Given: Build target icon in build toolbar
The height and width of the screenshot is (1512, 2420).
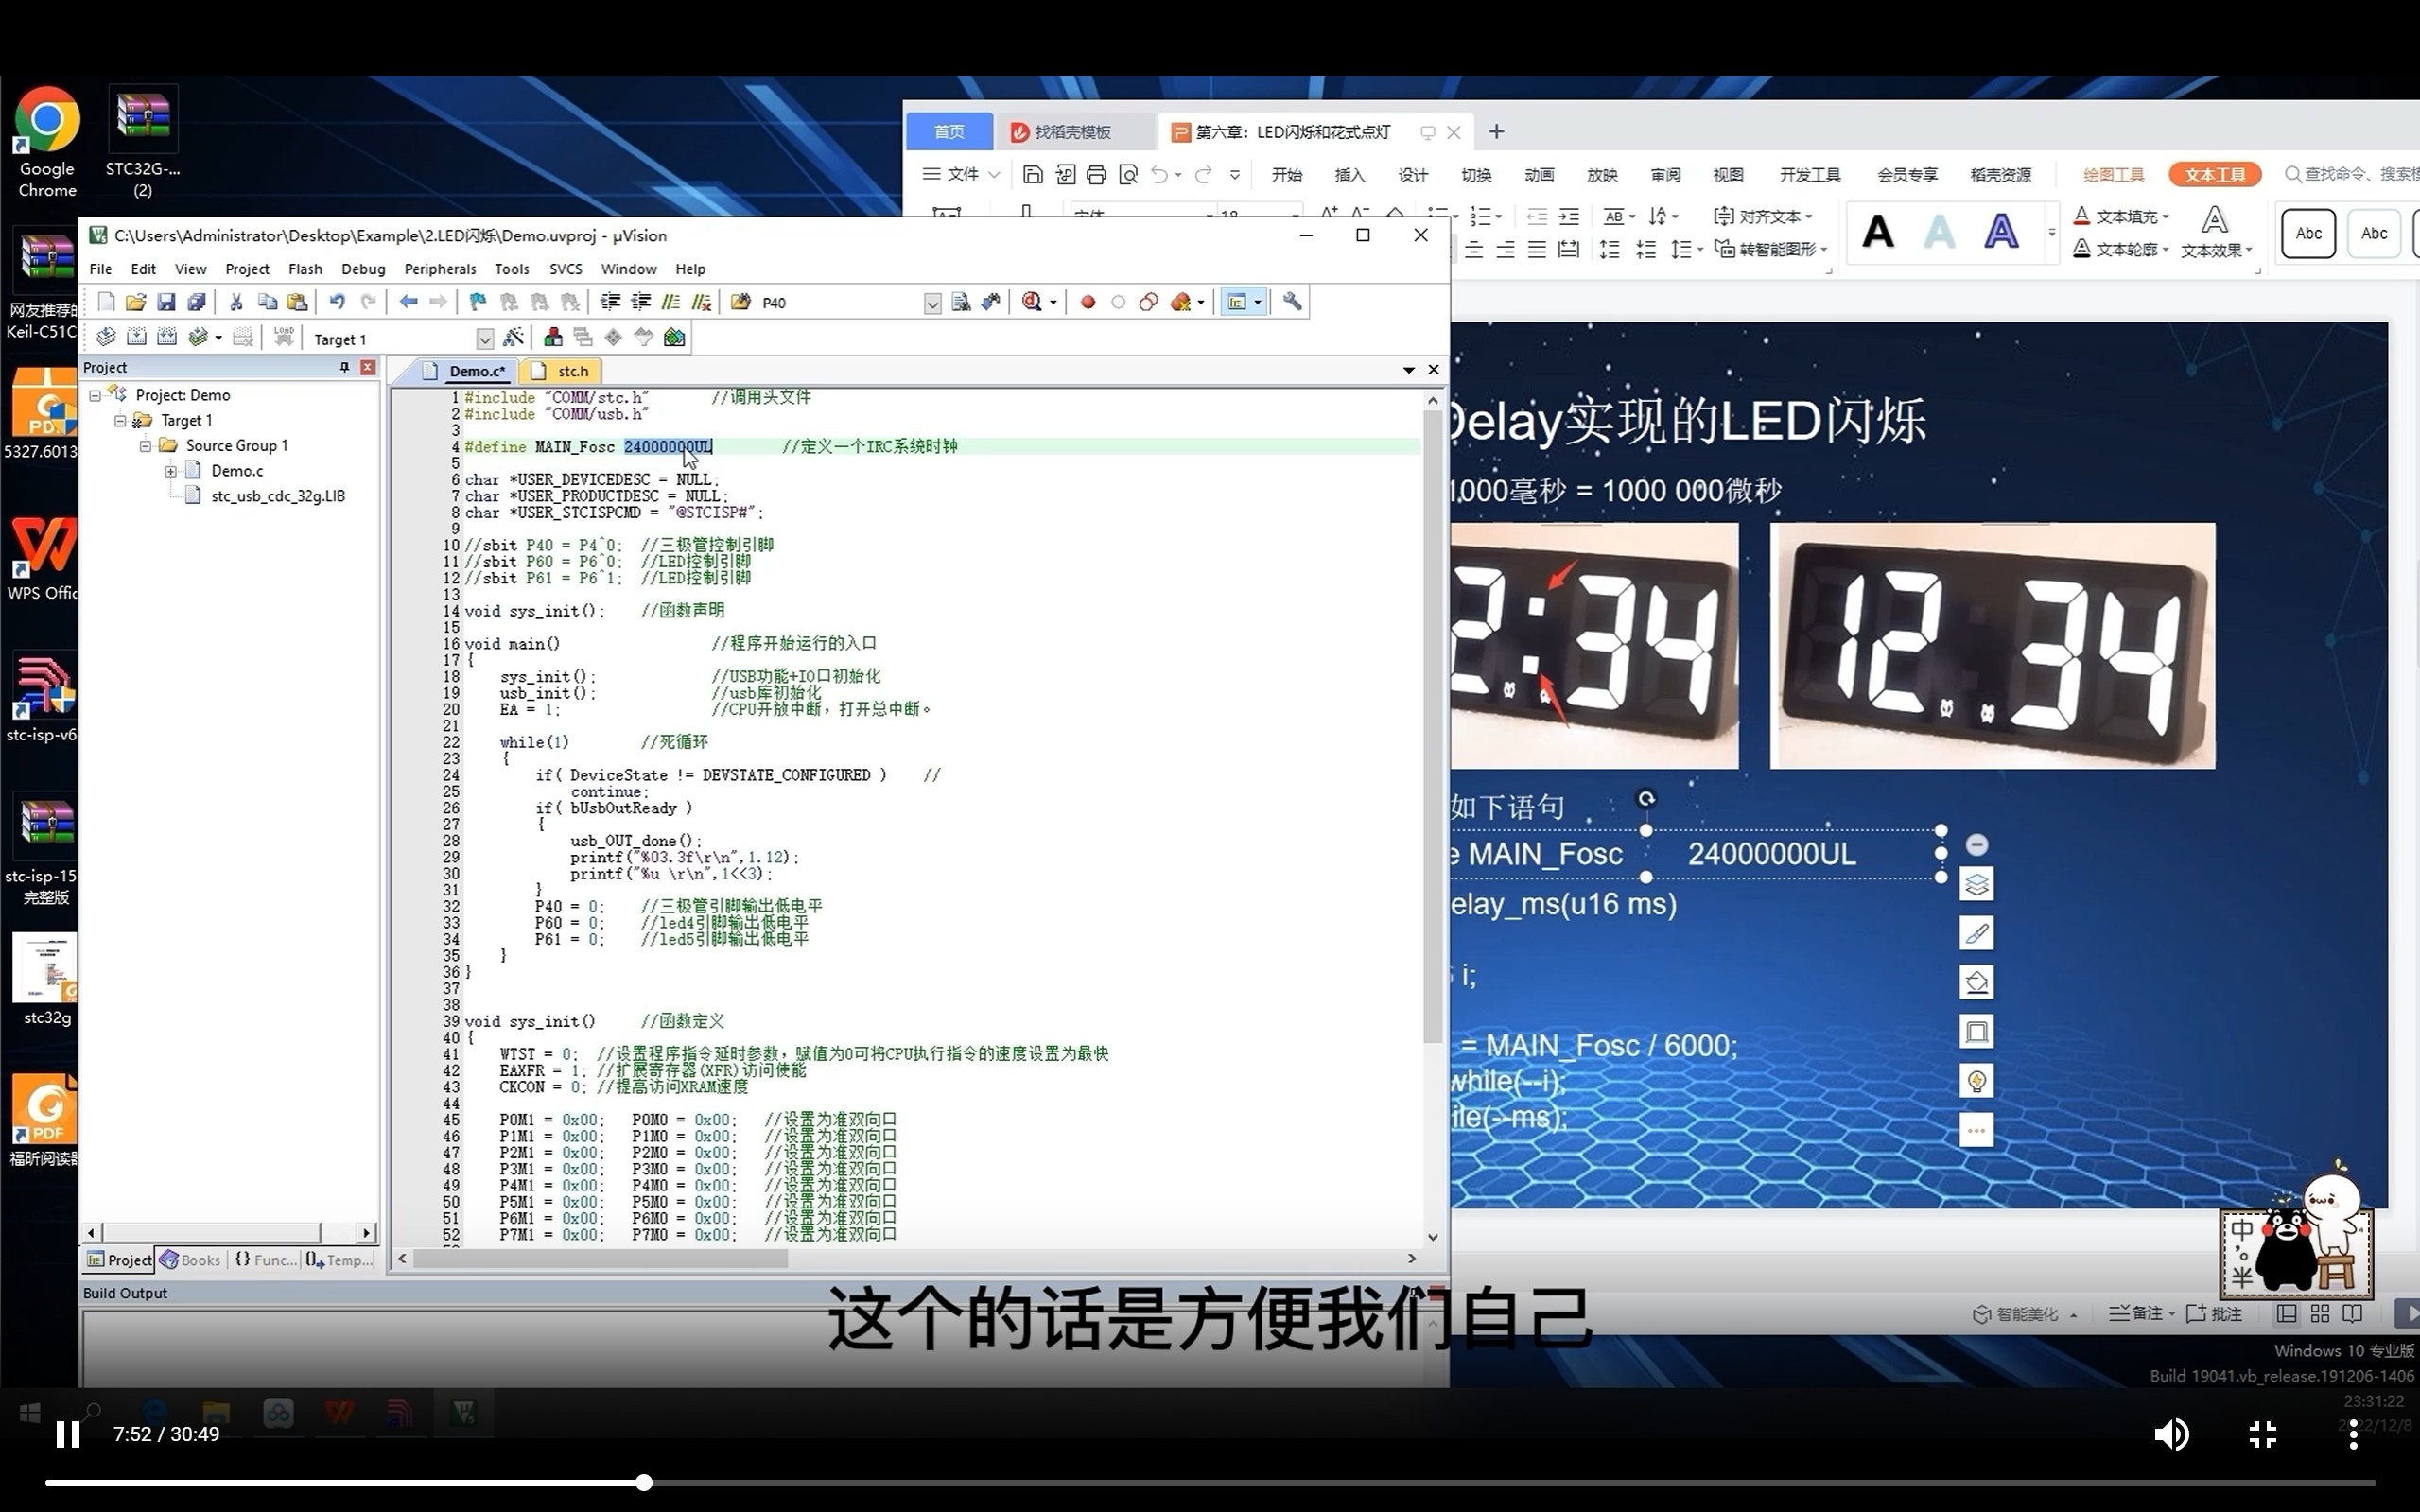Looking at the screenshot, I should click(x=136, y=338).
